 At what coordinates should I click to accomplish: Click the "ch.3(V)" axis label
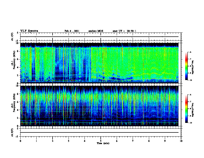click(x=12, y=132)
